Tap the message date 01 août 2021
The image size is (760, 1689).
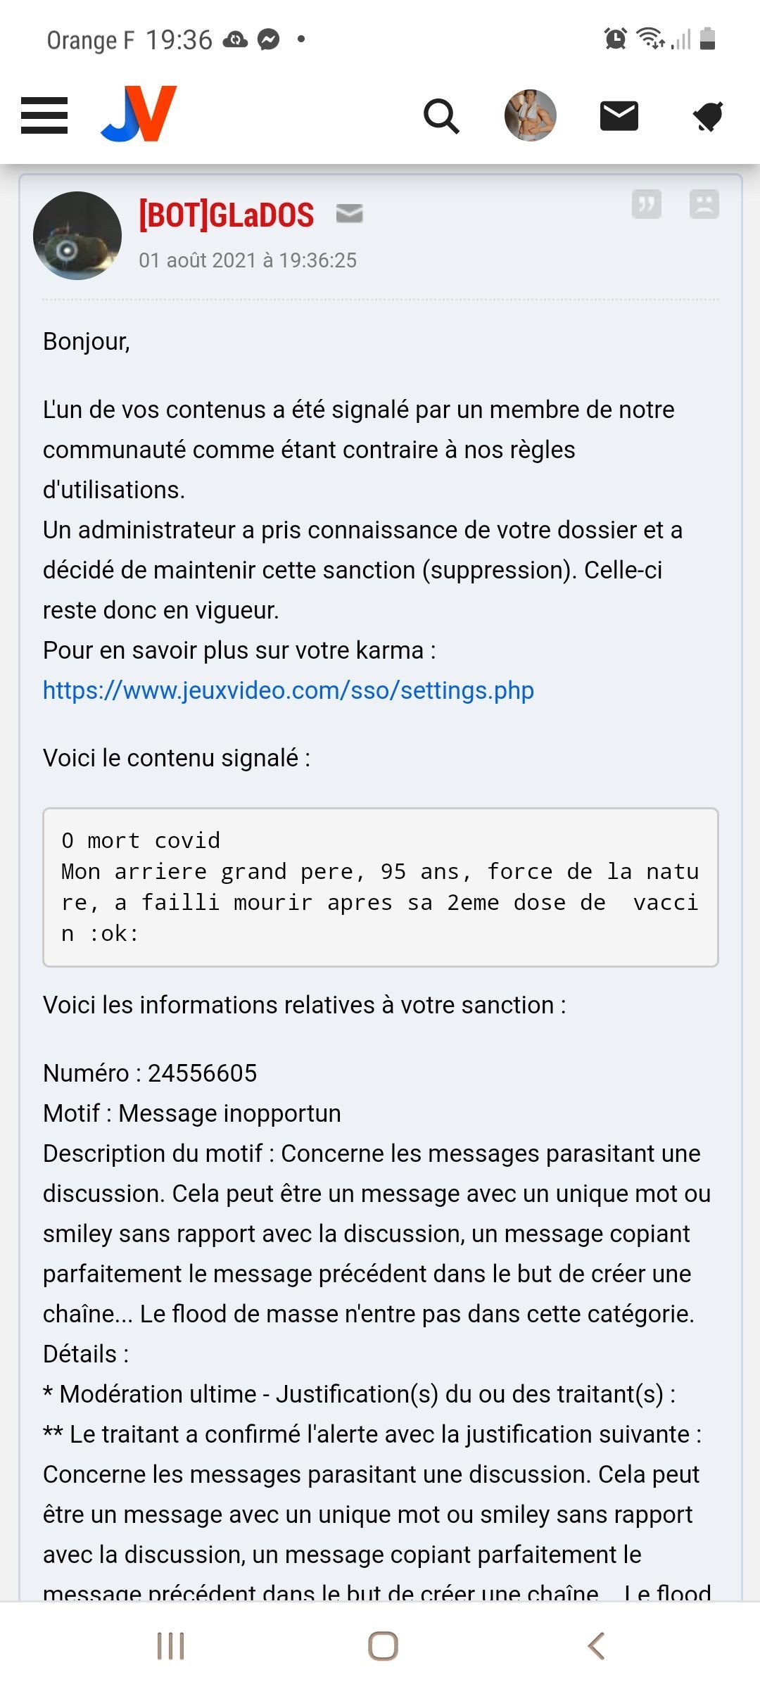tap(248, 260)
